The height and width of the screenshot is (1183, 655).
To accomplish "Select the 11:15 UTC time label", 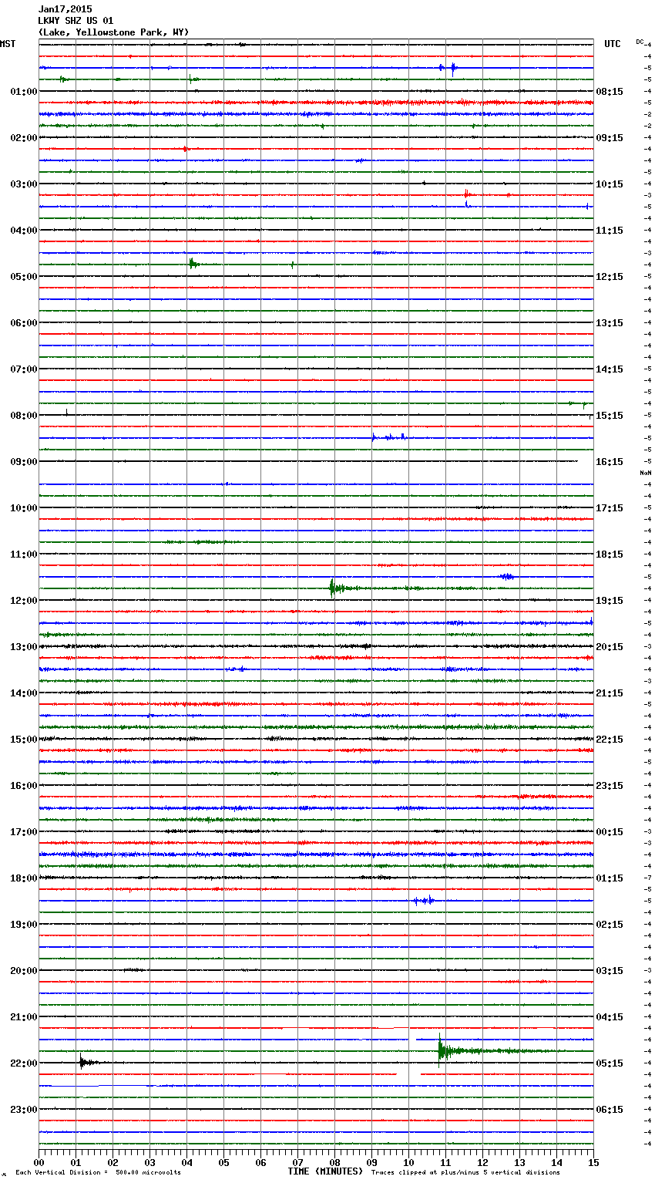I will coord(610,230).
